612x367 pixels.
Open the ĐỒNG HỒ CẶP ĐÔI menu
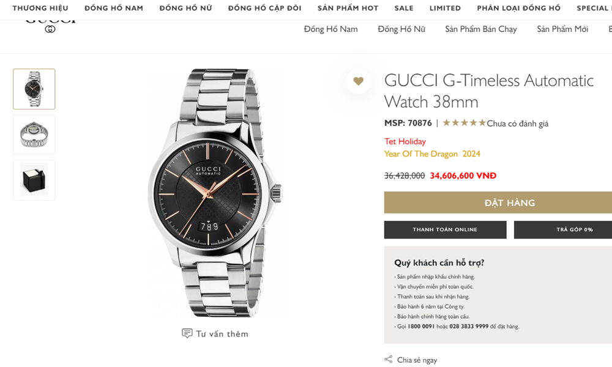(x=264, y=9)
